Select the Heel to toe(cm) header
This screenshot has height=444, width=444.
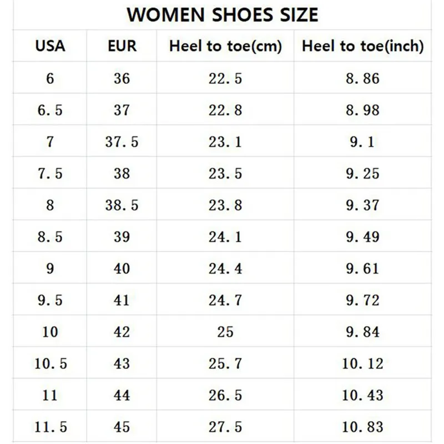point(225,46)
